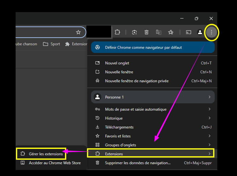Click the Ctrl+Maj+Suppr shortcut label
The width and height of the screenshot is (237, 176).
click(x=198, y=163)
